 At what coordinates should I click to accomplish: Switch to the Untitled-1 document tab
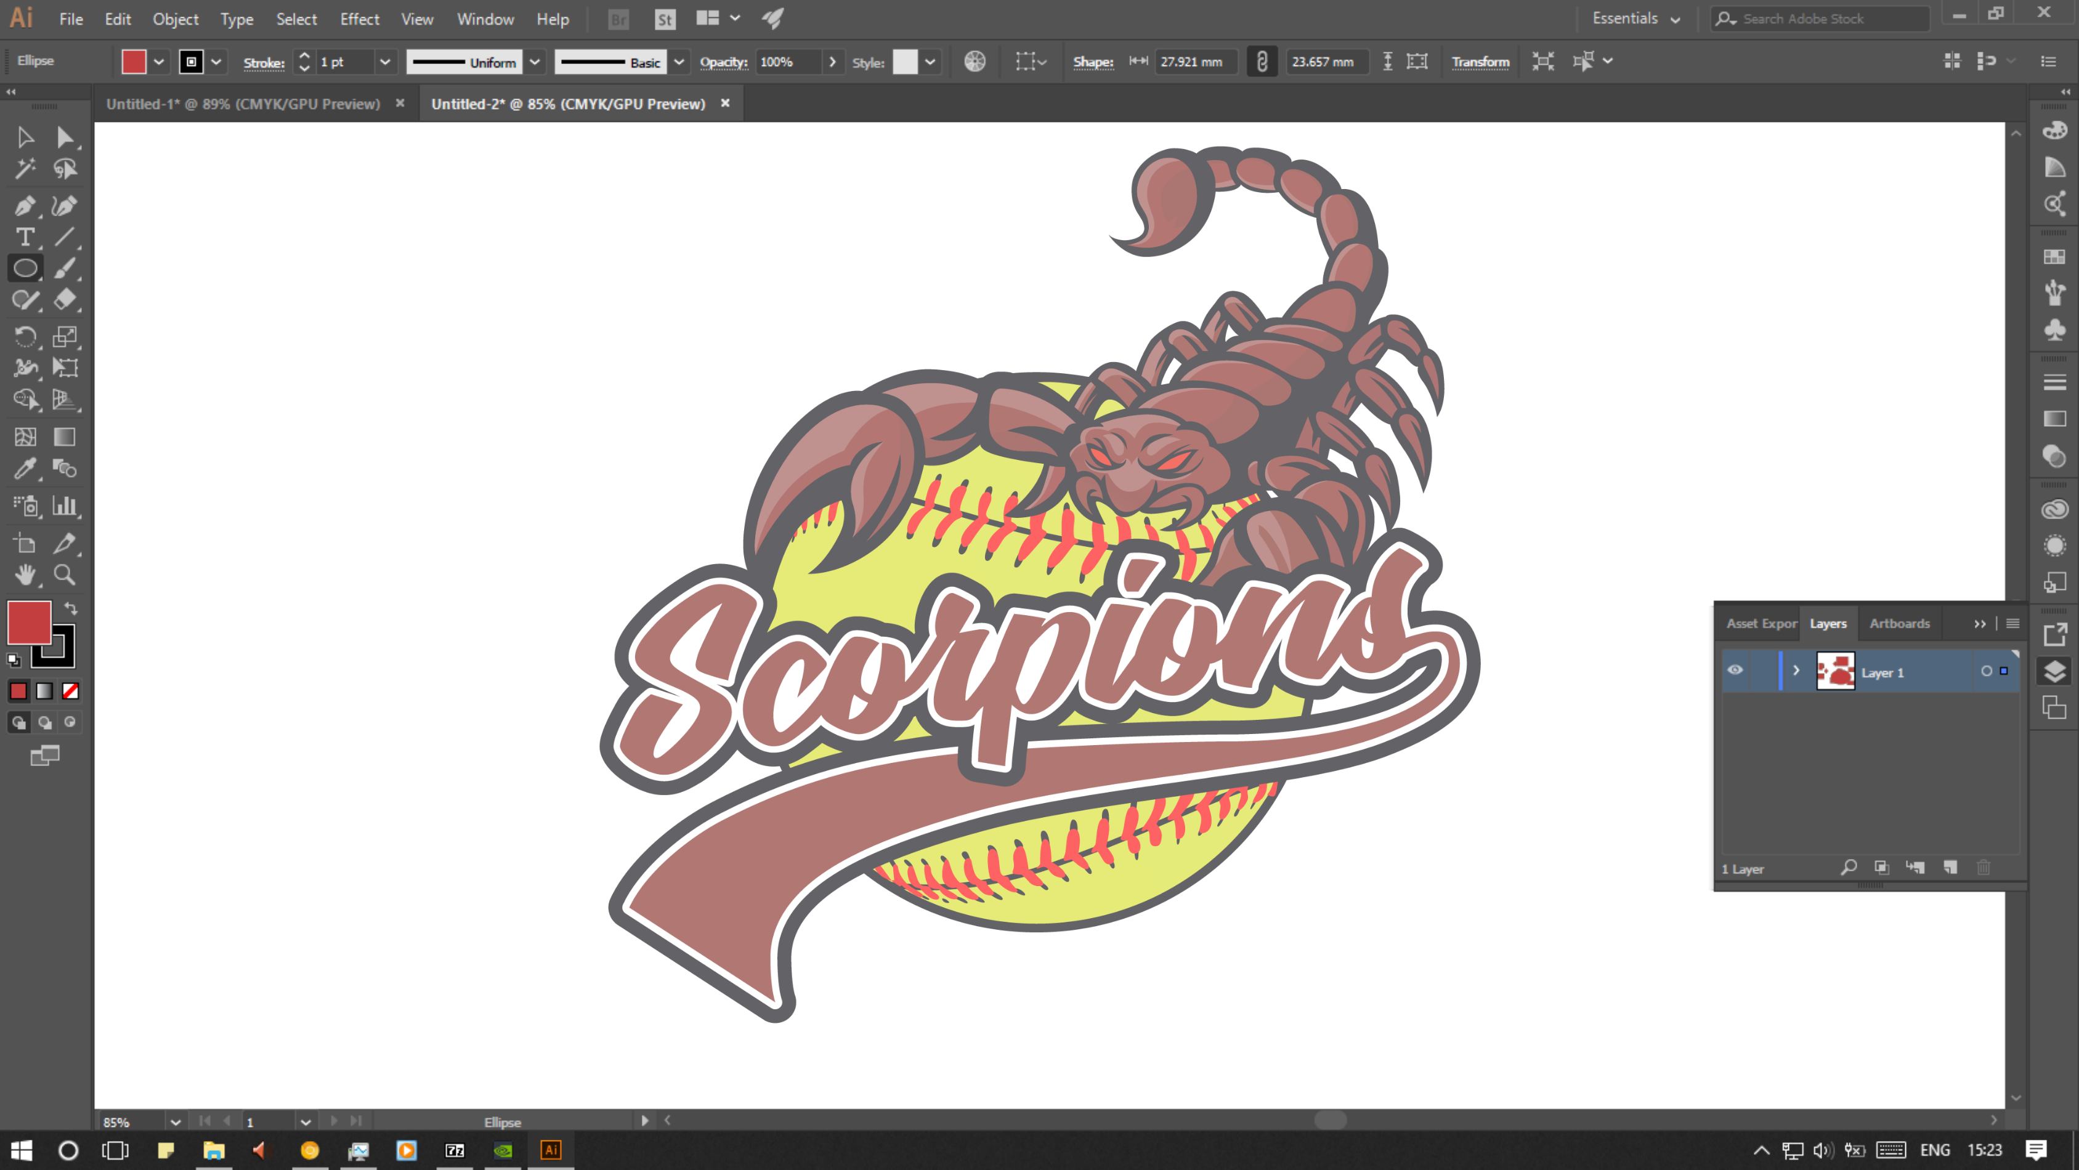point(243,103)
